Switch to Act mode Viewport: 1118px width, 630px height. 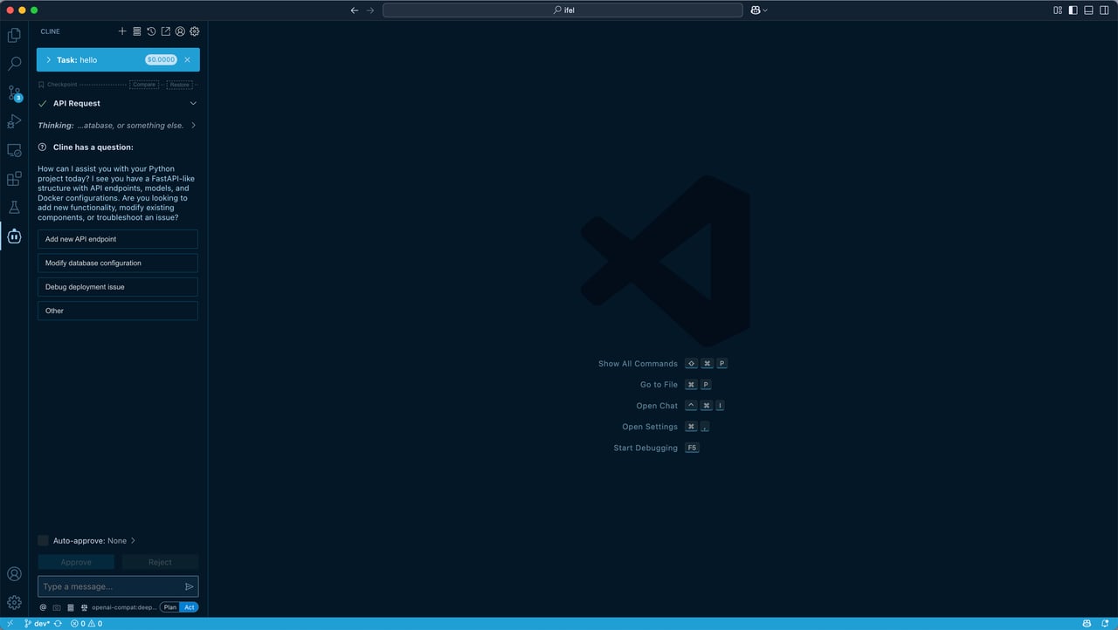click(x=189, y=607)
